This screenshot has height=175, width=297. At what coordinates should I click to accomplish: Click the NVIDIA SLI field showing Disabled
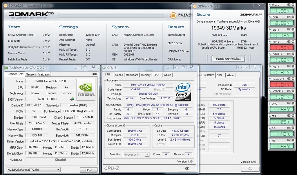[60, 160]
